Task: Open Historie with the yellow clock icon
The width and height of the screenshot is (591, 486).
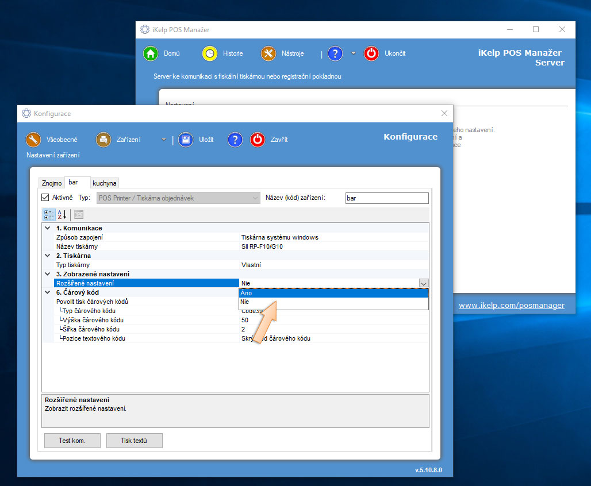Action: pyautogui.click(x=210, y=53)
